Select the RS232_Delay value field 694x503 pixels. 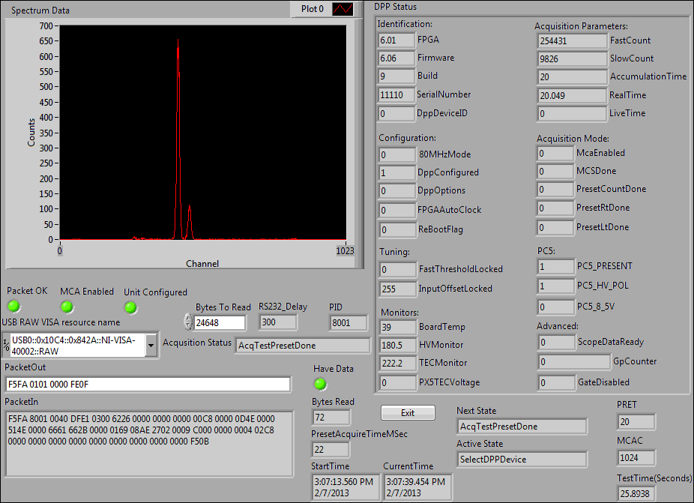(277, 322)
